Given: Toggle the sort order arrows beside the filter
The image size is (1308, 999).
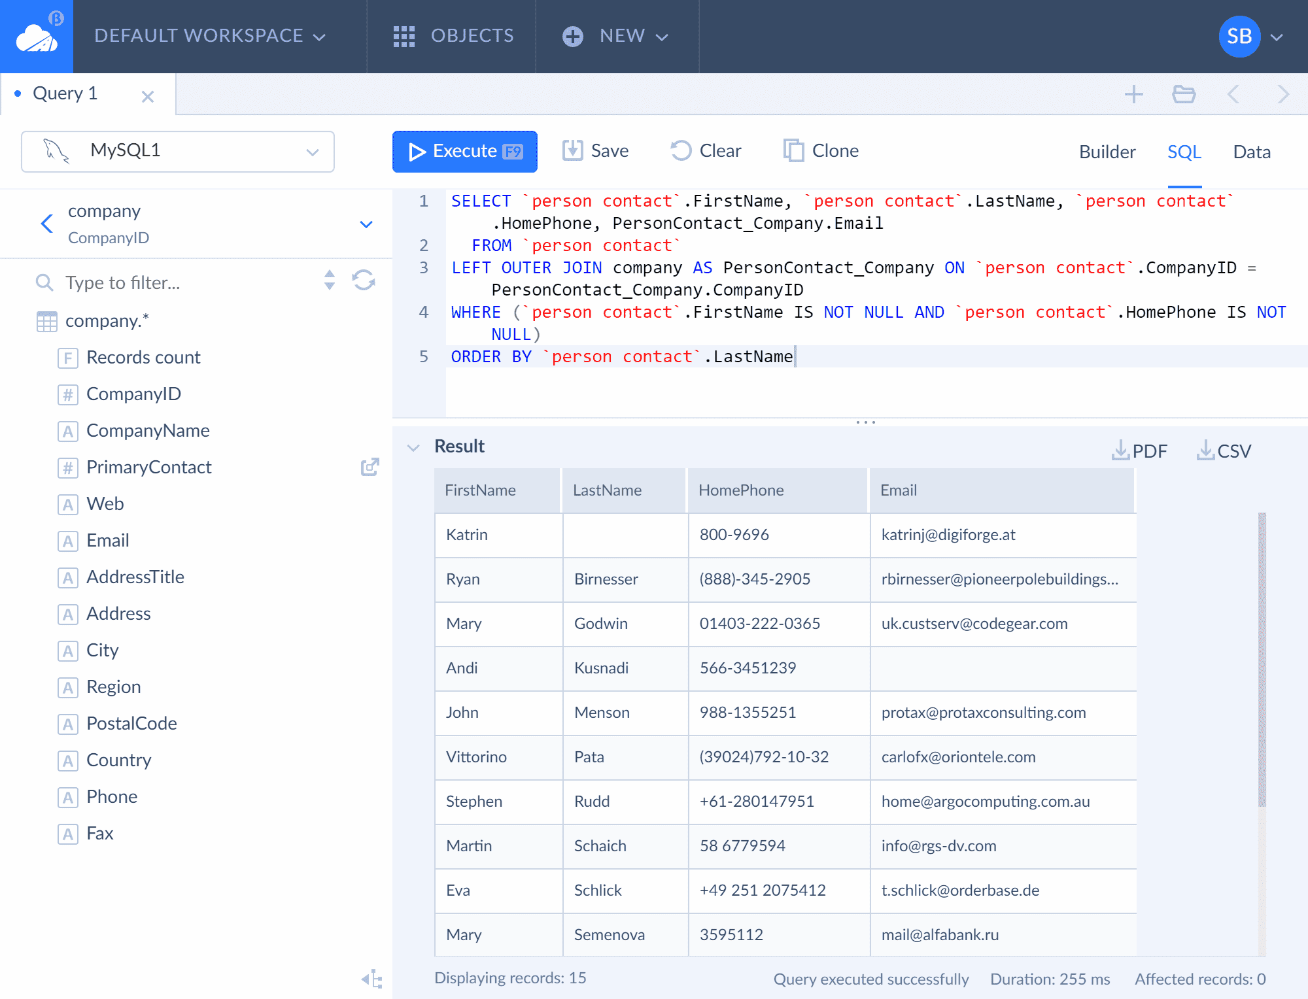Looking at the screenshot, I should [x=330, y=280].
